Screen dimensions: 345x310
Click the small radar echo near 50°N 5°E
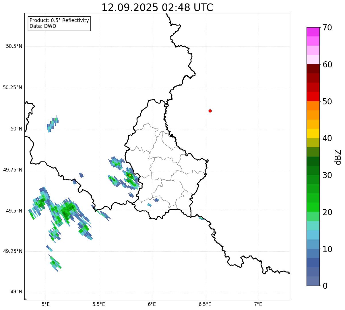point(53,124)
